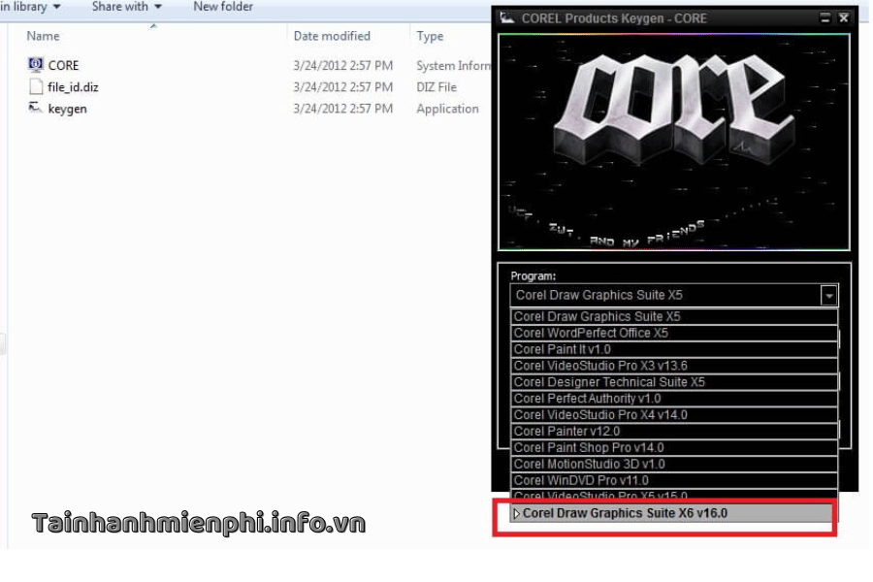Minimize the COREL Products Keygen window
Screen dimensions: 873x582
824,17
